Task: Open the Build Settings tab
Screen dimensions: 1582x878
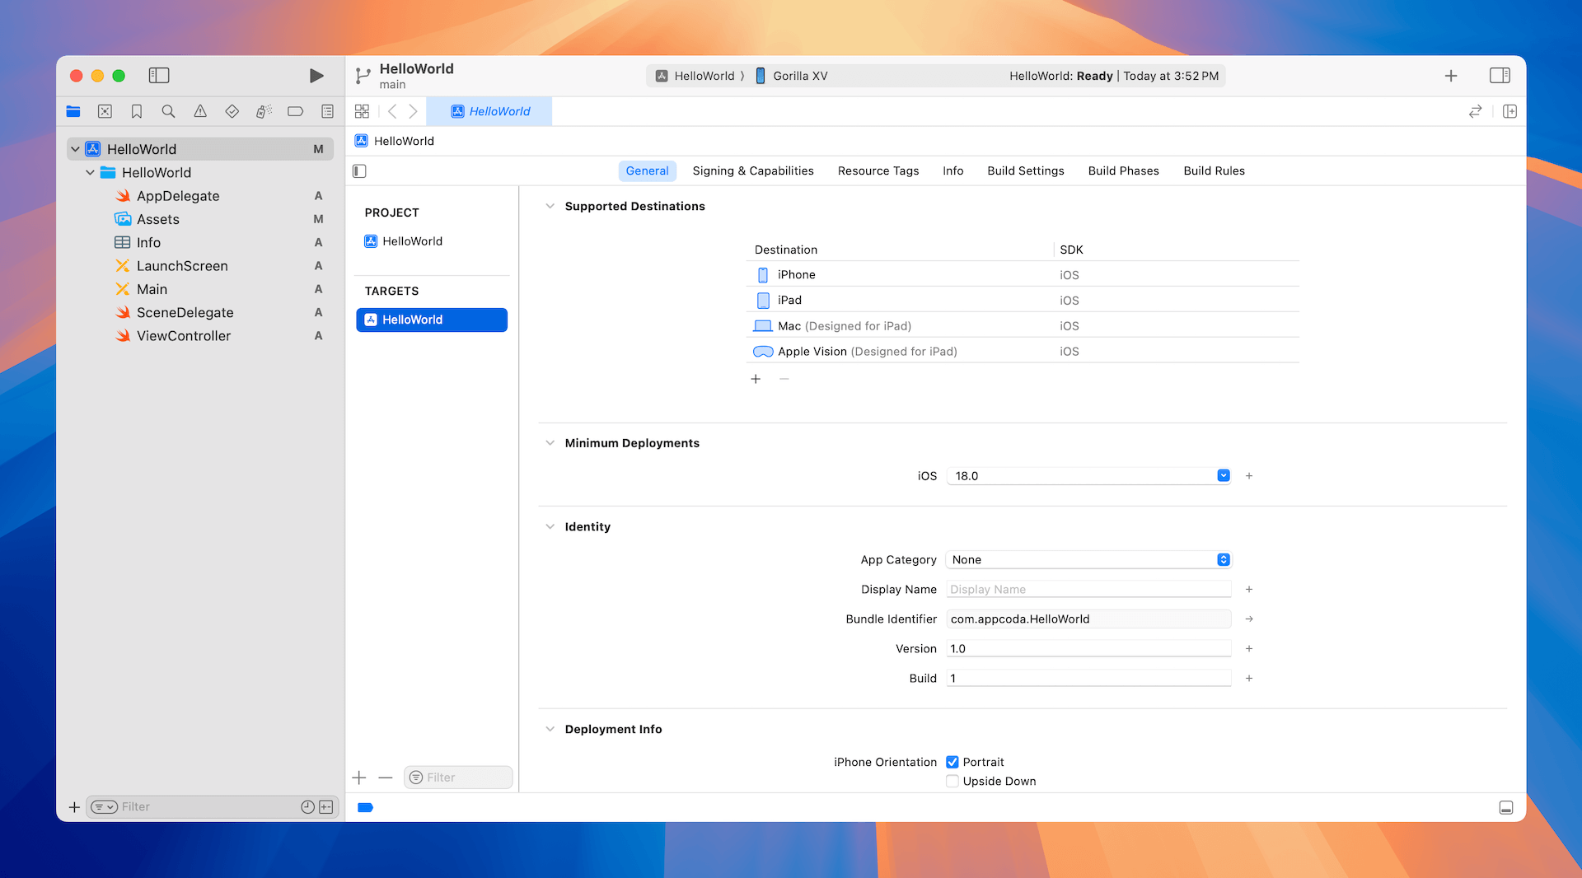Action: click(1026, 171)
